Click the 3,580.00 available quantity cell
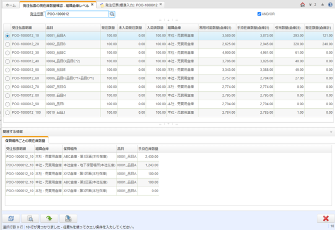Screen dimensions: 335x230 [x=217, y=35]
